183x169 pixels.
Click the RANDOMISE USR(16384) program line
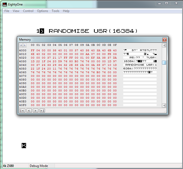point(87,31)
